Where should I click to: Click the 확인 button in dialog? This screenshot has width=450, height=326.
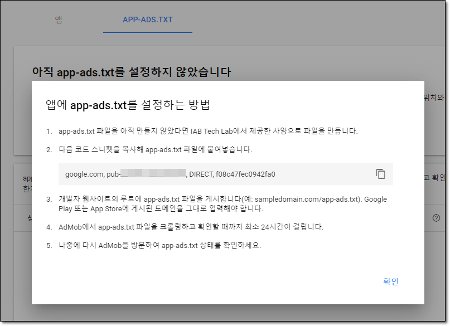point(390,281)
